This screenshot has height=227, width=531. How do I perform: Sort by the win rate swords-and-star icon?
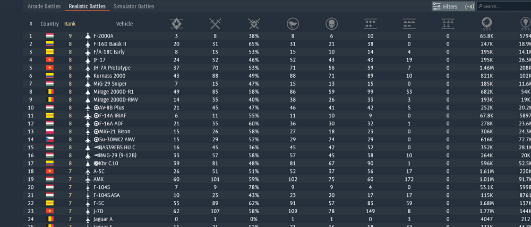(254, 23)
